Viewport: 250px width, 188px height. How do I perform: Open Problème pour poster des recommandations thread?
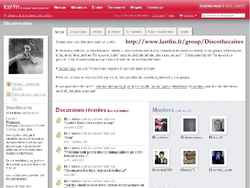pos(103,154)
